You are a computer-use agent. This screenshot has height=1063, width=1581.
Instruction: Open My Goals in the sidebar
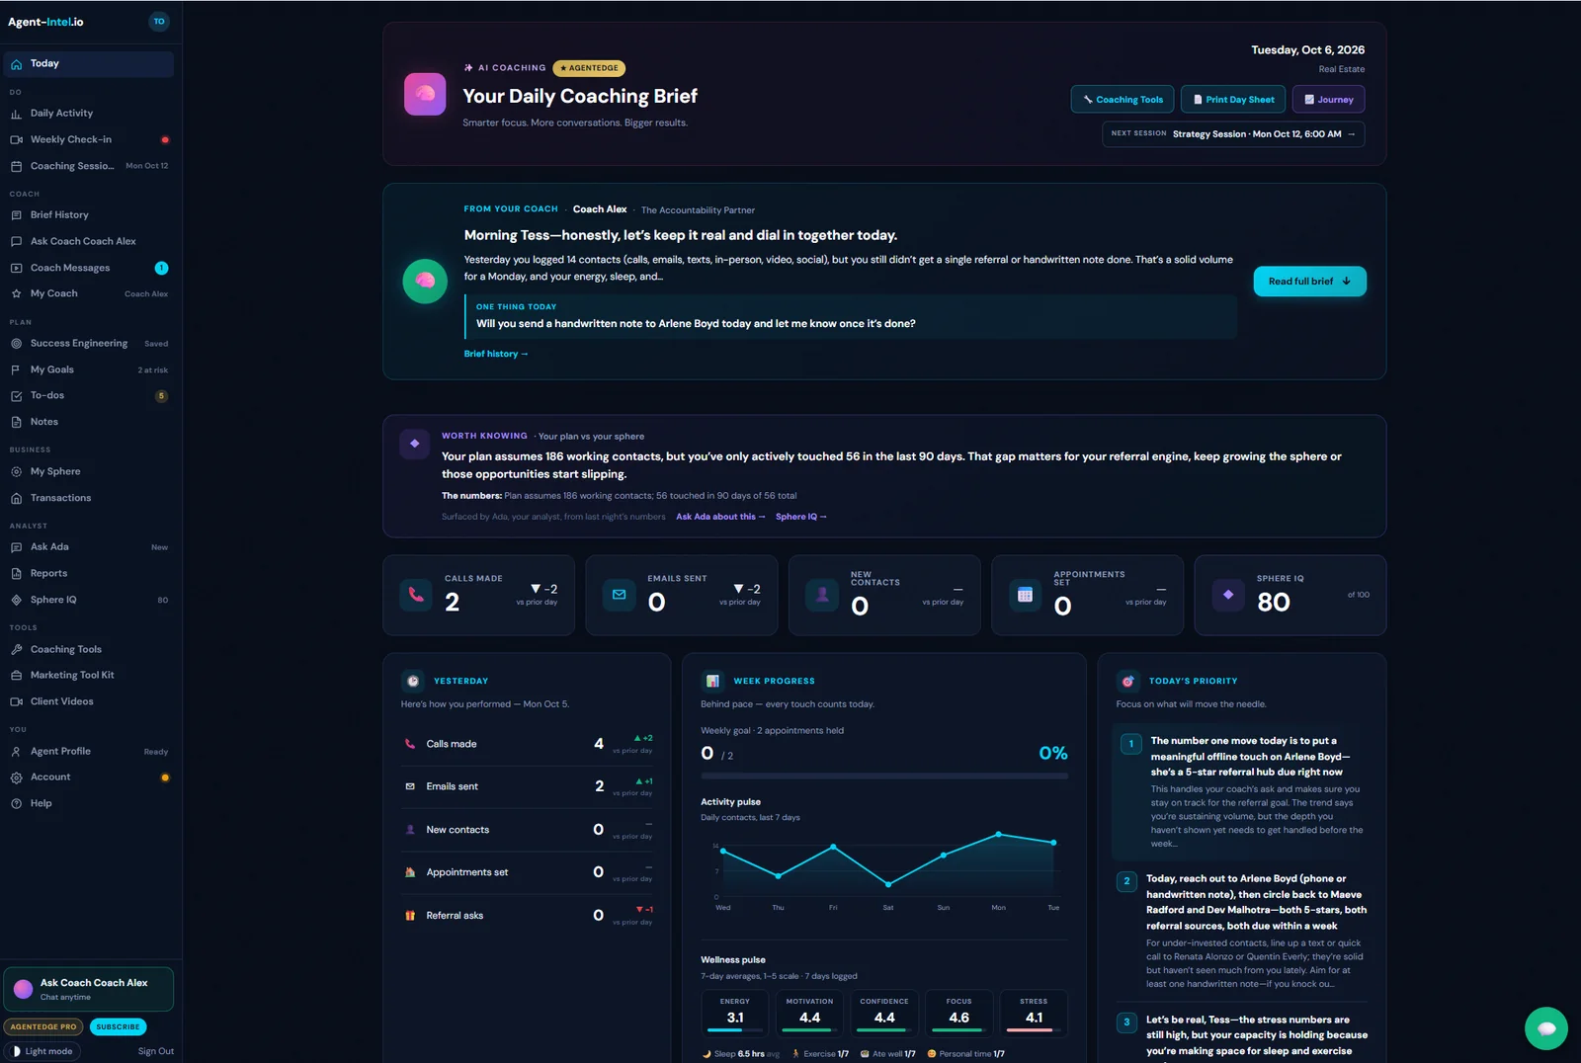[89, 369]
